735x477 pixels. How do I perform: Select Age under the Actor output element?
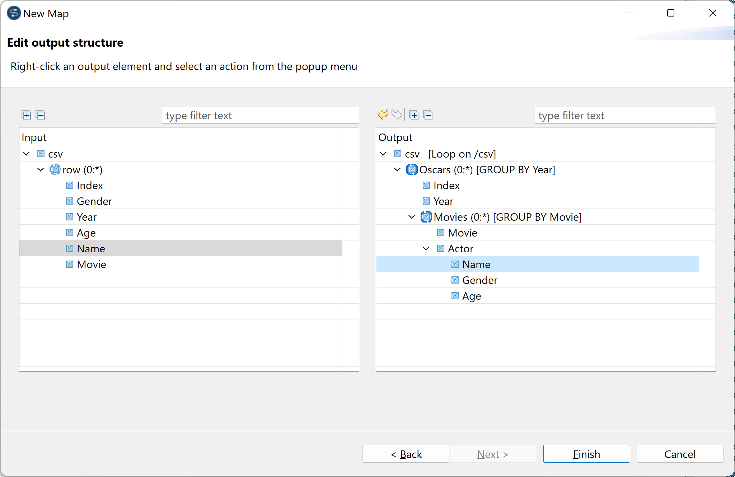[471, 296]
